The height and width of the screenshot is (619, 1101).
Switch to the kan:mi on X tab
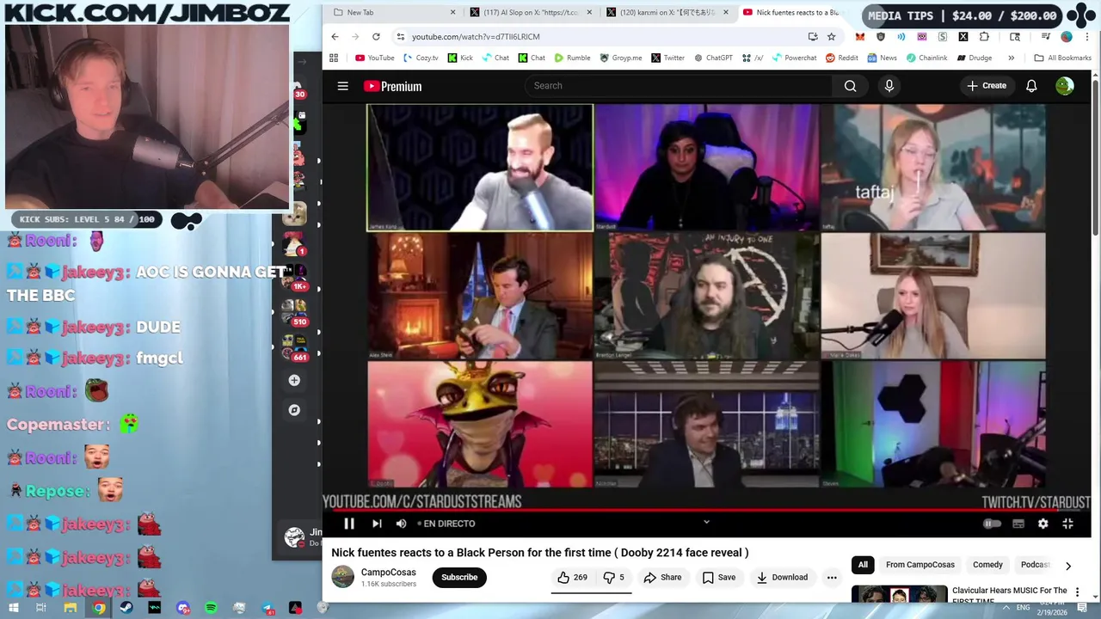point(667,12)
